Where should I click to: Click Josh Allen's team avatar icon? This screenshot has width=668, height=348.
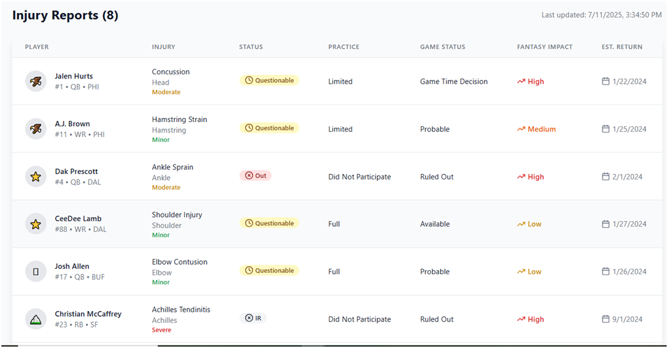35,272
